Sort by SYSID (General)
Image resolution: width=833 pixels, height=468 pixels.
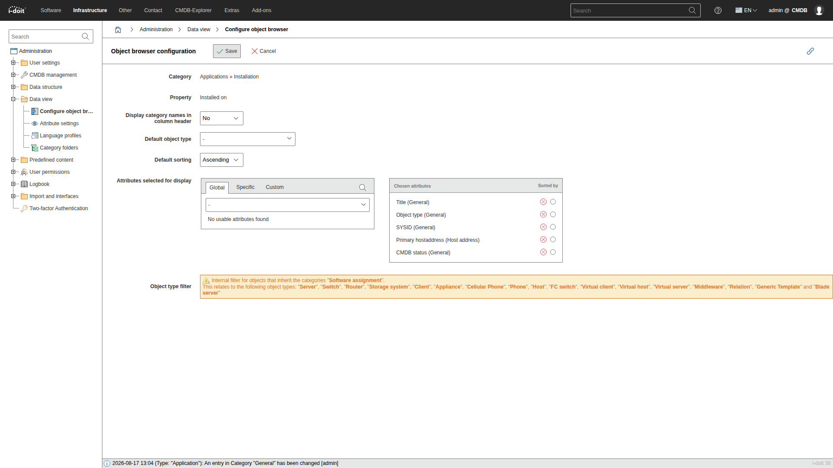coord(553,227)
